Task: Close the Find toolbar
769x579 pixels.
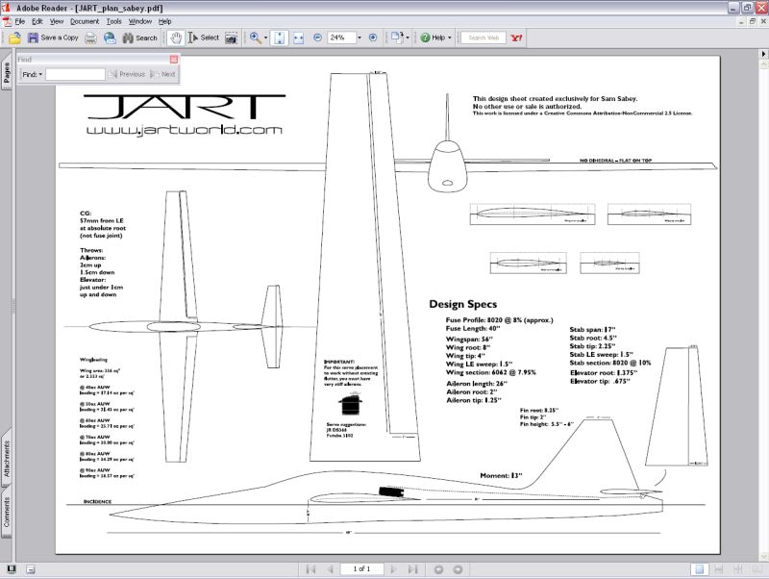Action: (x=174, y=60)
